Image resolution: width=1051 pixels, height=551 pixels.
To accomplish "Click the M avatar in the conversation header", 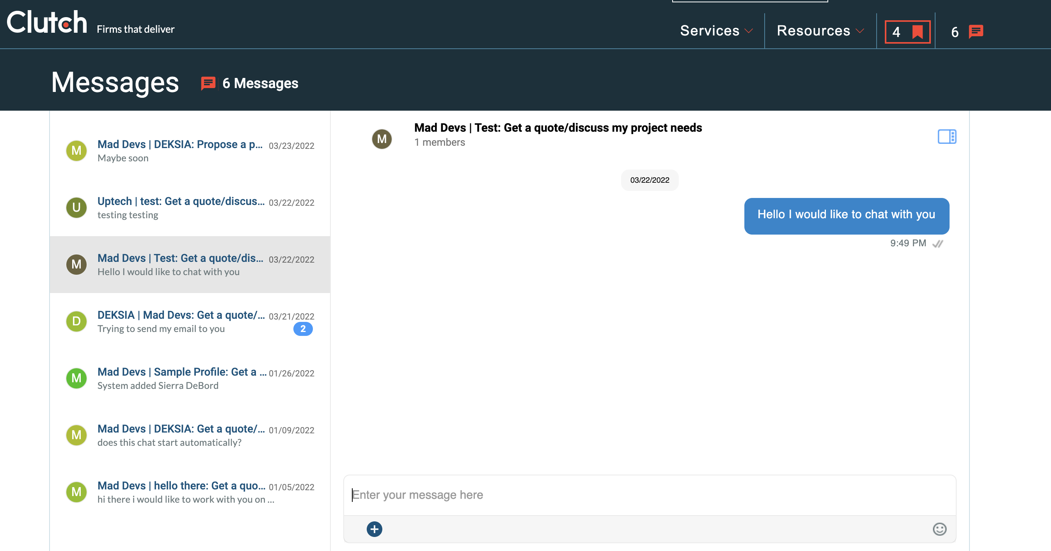I will (x=382, y=139).
